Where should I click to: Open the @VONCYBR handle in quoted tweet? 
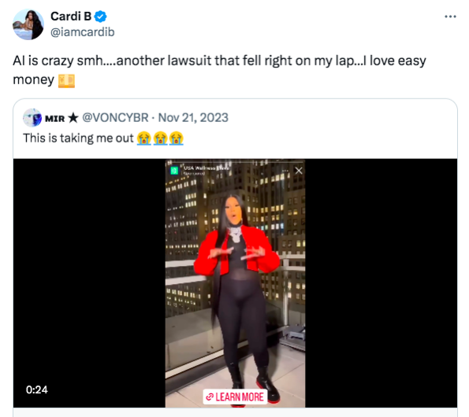115,118
